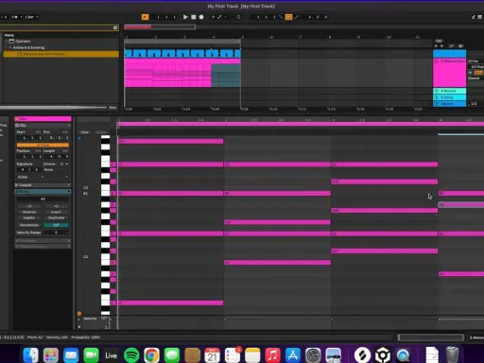Toggle the Follow button in the transport
Viewport: 484px width, 363px height.
coord(145,17)
